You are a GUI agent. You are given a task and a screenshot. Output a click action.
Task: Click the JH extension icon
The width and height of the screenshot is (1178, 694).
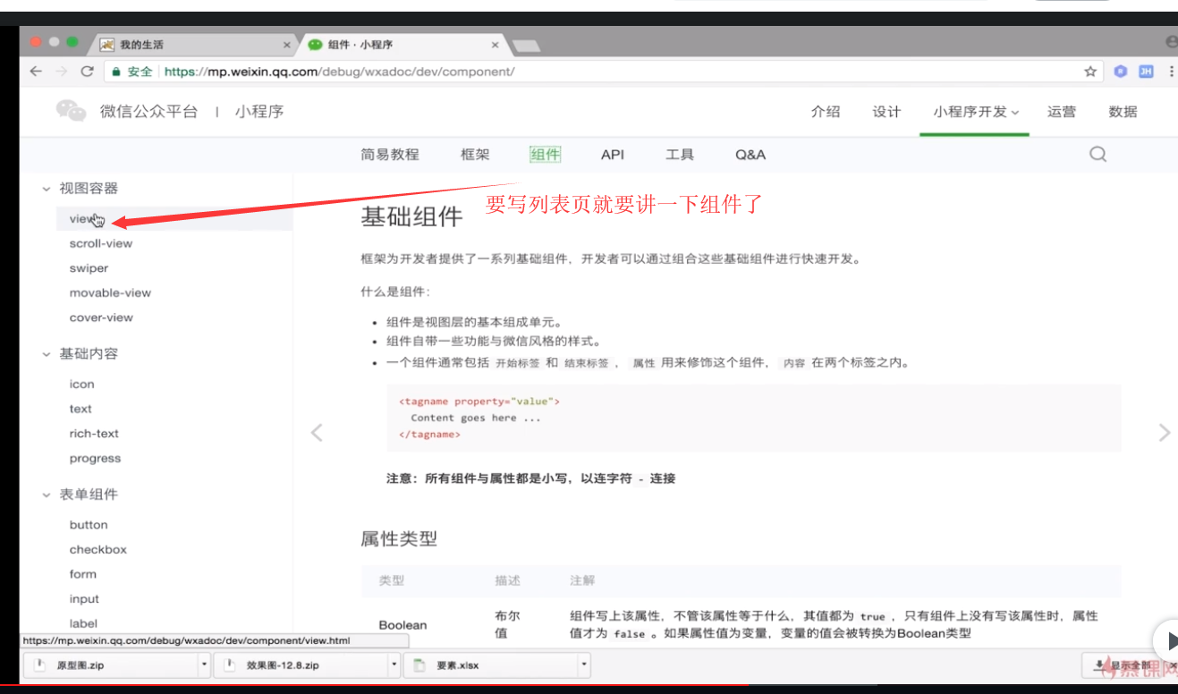click(1146, 72)
